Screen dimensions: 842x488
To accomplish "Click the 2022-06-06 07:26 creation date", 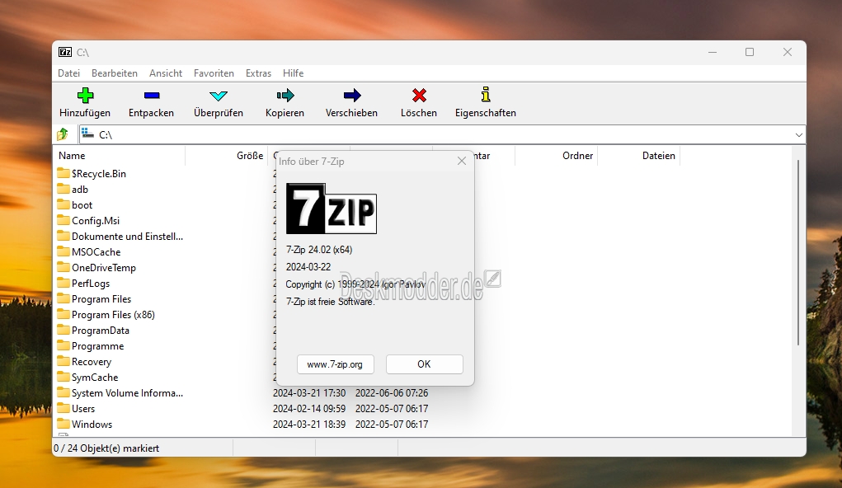I will coord(392,393).
